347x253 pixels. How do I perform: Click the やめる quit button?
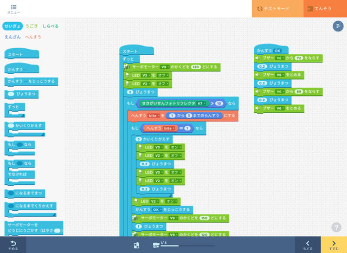tap(13, 245)
